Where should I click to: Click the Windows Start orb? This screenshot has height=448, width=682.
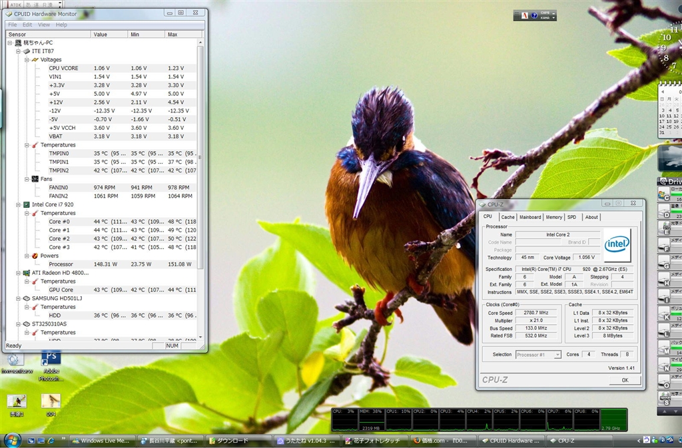[12, 440]
